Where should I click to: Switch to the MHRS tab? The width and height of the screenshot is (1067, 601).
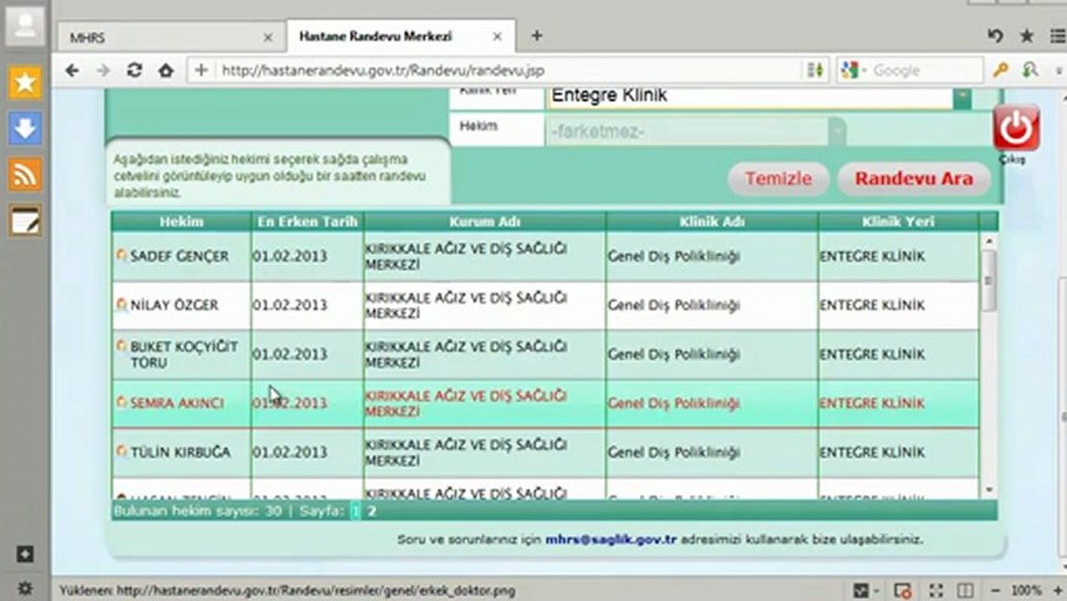[170, 38]
